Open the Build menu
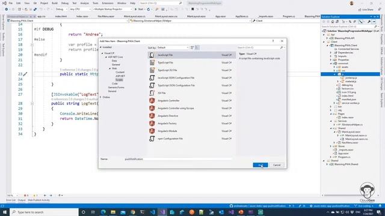 (55, 3)
